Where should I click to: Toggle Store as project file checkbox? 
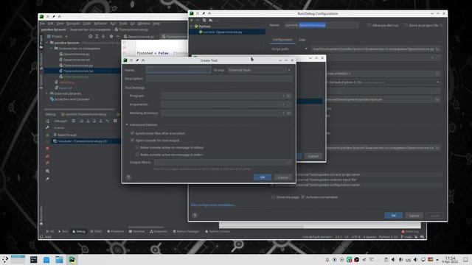click(406, 25)
